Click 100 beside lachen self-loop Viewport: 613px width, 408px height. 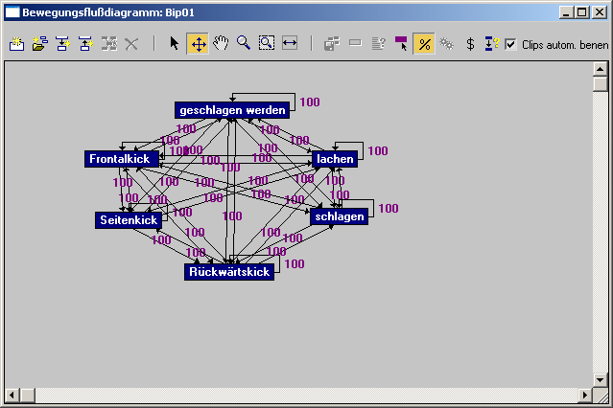pos(378,151)
